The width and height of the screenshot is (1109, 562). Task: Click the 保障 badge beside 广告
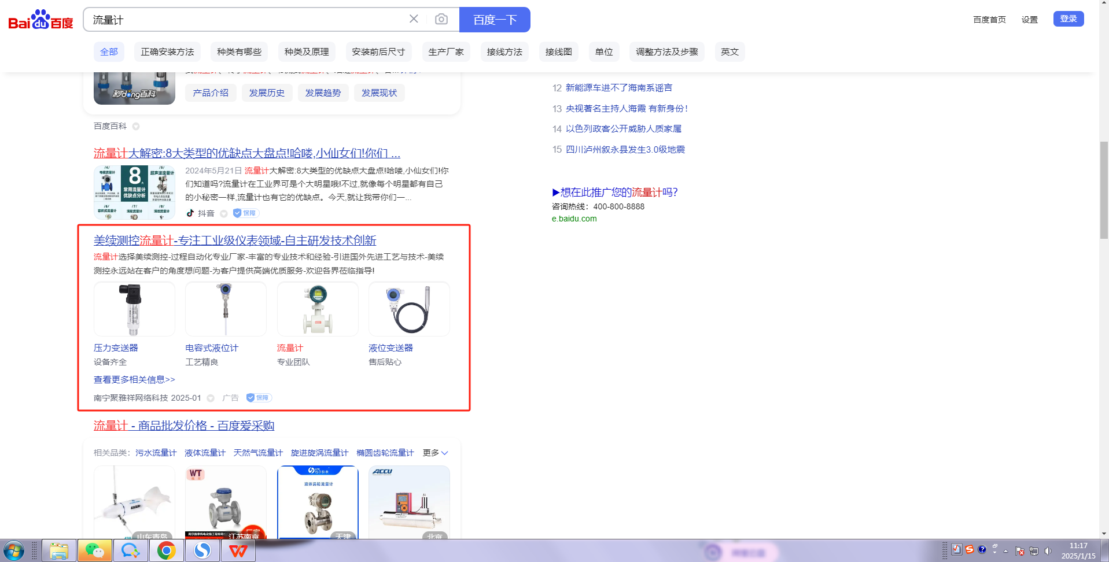tap(259, 398)
